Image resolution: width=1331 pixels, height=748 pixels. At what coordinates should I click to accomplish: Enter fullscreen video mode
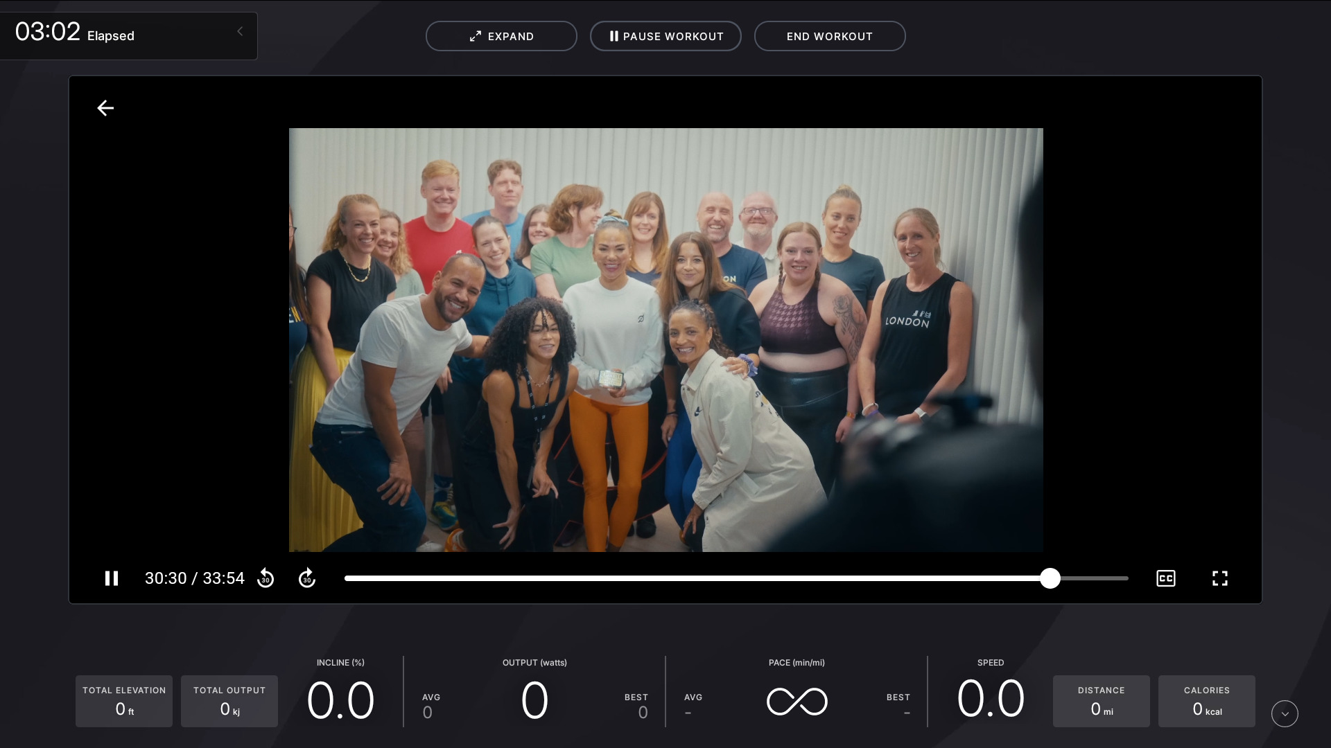[x=1220, y=578]
